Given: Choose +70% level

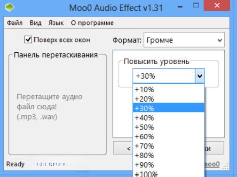Looking at the screenshot, I should 168,146.
